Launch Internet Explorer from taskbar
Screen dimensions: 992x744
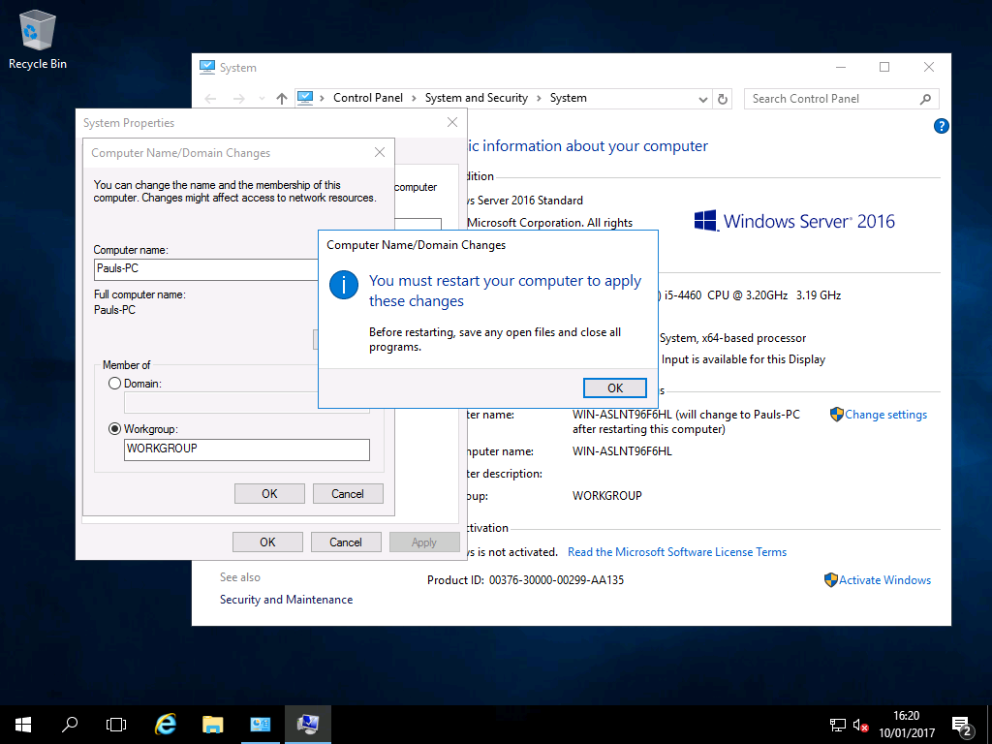[166, 725]
